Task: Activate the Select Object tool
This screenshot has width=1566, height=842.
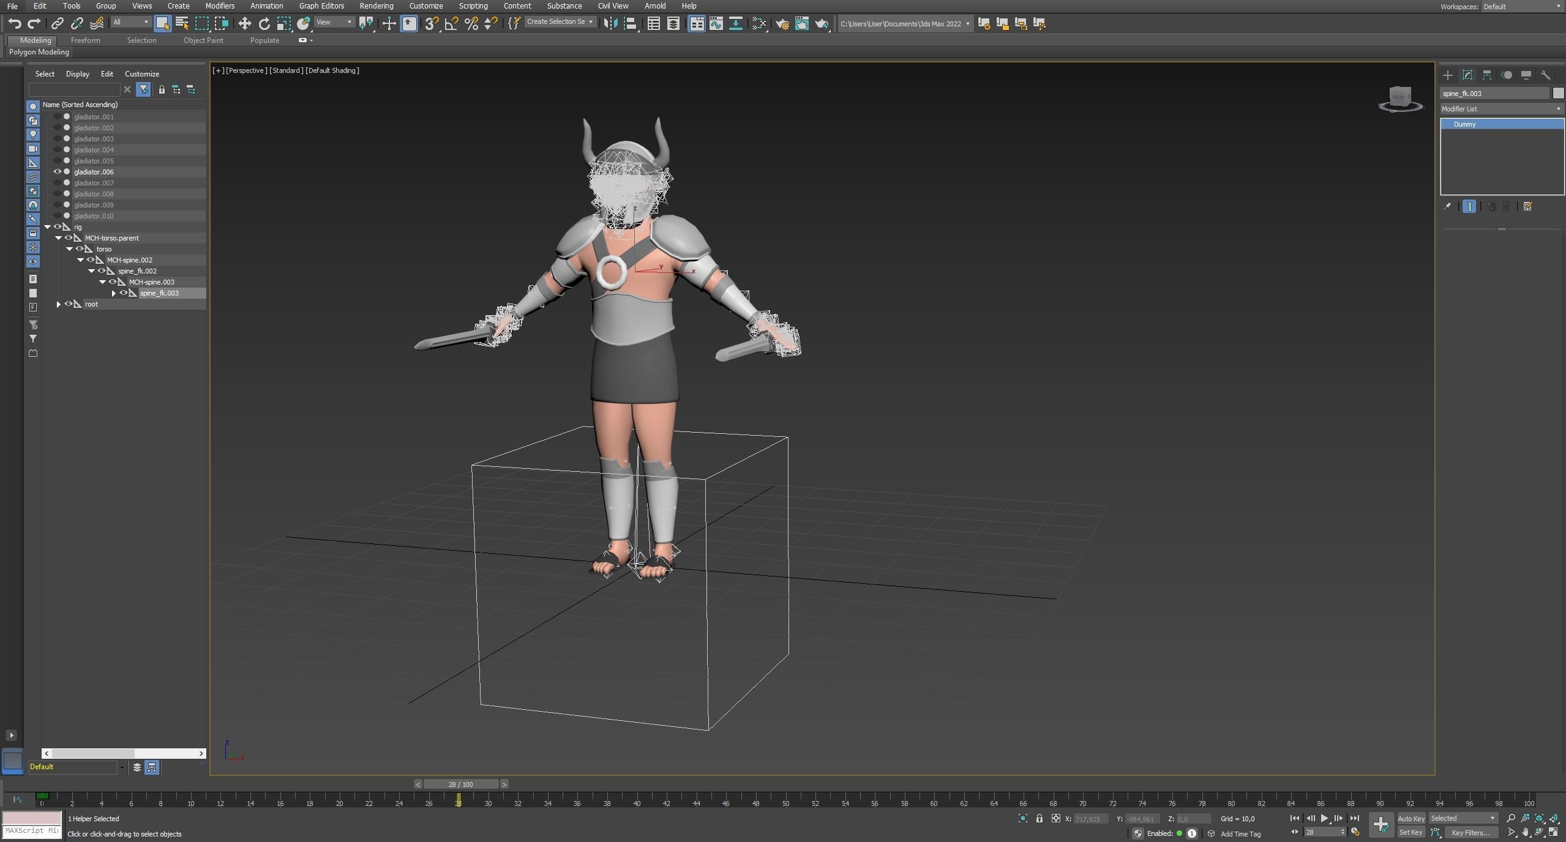Action: [x=162, y=23]
